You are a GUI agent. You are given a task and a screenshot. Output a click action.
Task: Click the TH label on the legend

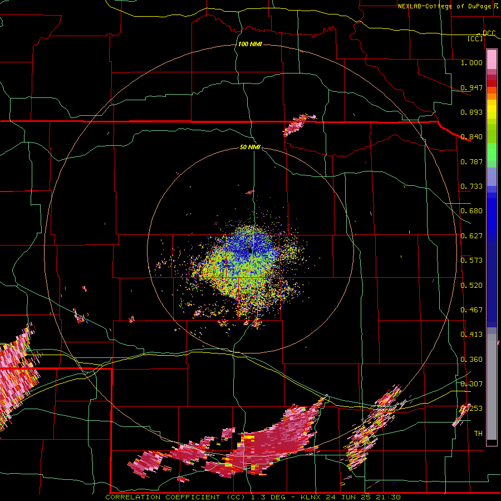click(x=478, y=434)
